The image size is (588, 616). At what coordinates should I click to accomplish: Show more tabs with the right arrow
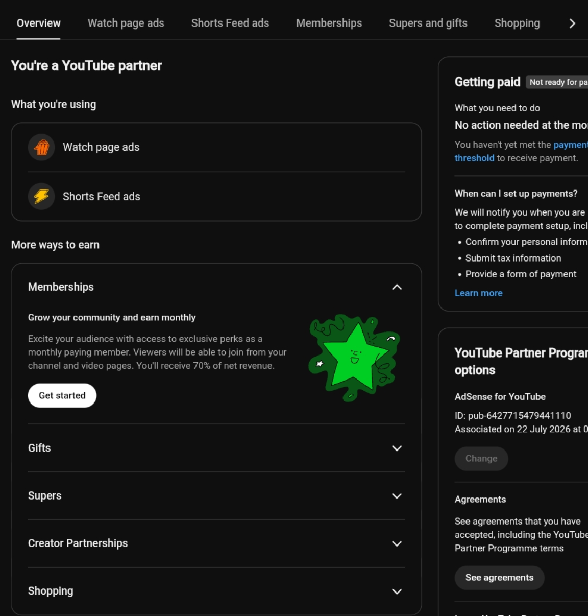tap(572, 23)
